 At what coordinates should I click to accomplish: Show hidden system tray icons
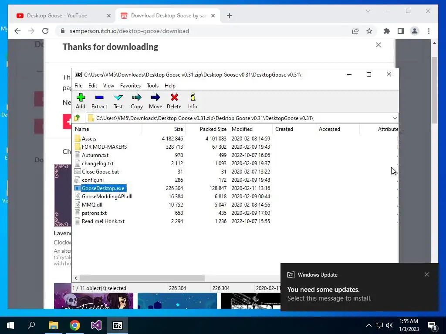pyautogui.click(x=368, y=325)
